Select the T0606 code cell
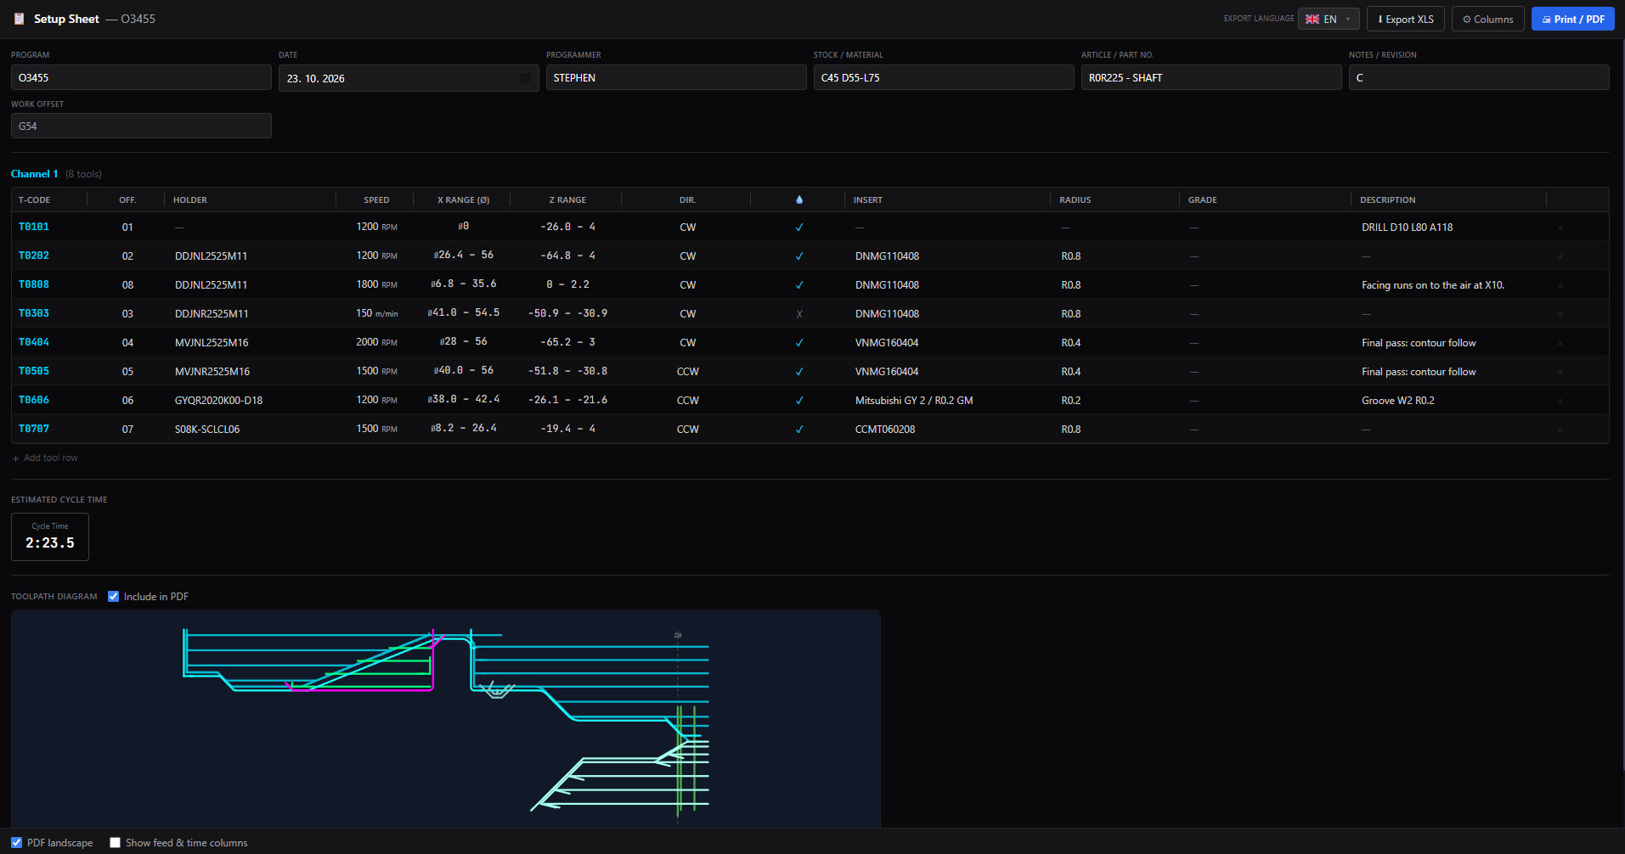 coord(34,401)
